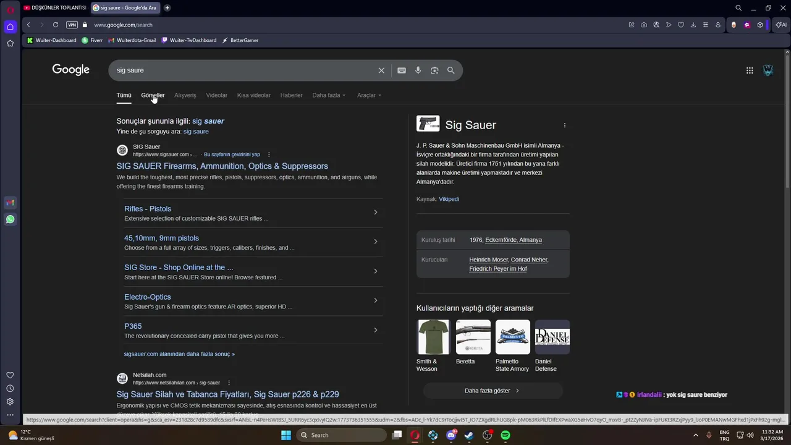Select the Videolar search tab
The image size is (791, 445).
coord(216,95)
